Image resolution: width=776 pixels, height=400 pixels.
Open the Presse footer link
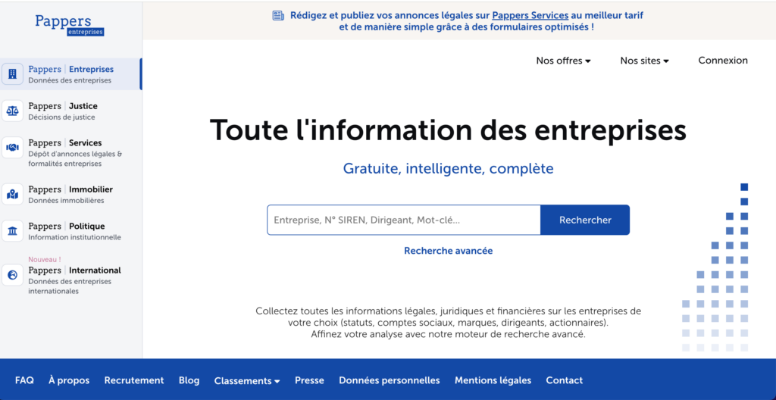pos(309,380)
